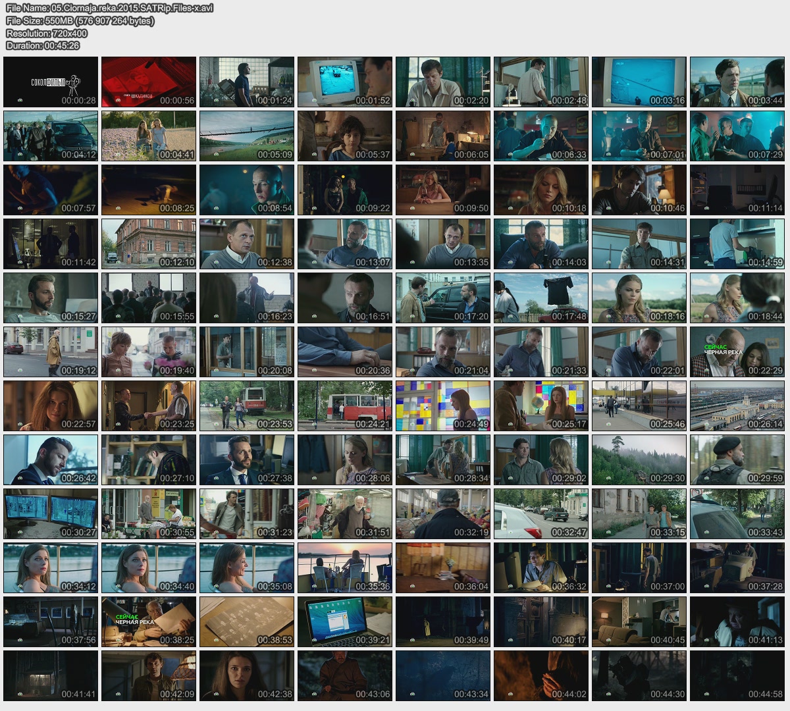
Task: Select the blue screen frame at 00:03:16
Action: pyautogui.click(x=639, y=82)
